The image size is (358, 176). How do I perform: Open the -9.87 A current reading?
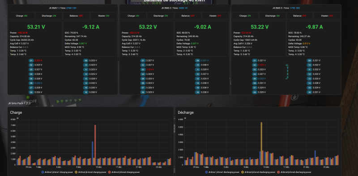tap(315, 27)
